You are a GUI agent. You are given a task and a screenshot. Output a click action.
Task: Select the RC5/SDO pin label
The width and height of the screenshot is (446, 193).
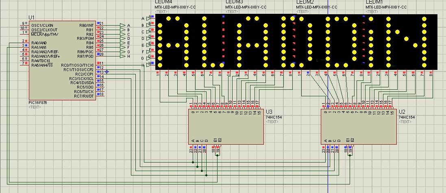(x=85, y=87)
